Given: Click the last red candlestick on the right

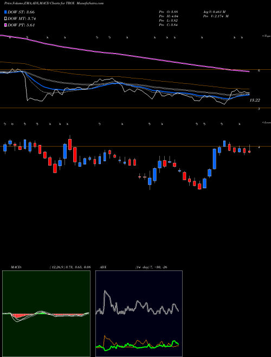Looking at the screenshot, I should pos(249,151).
